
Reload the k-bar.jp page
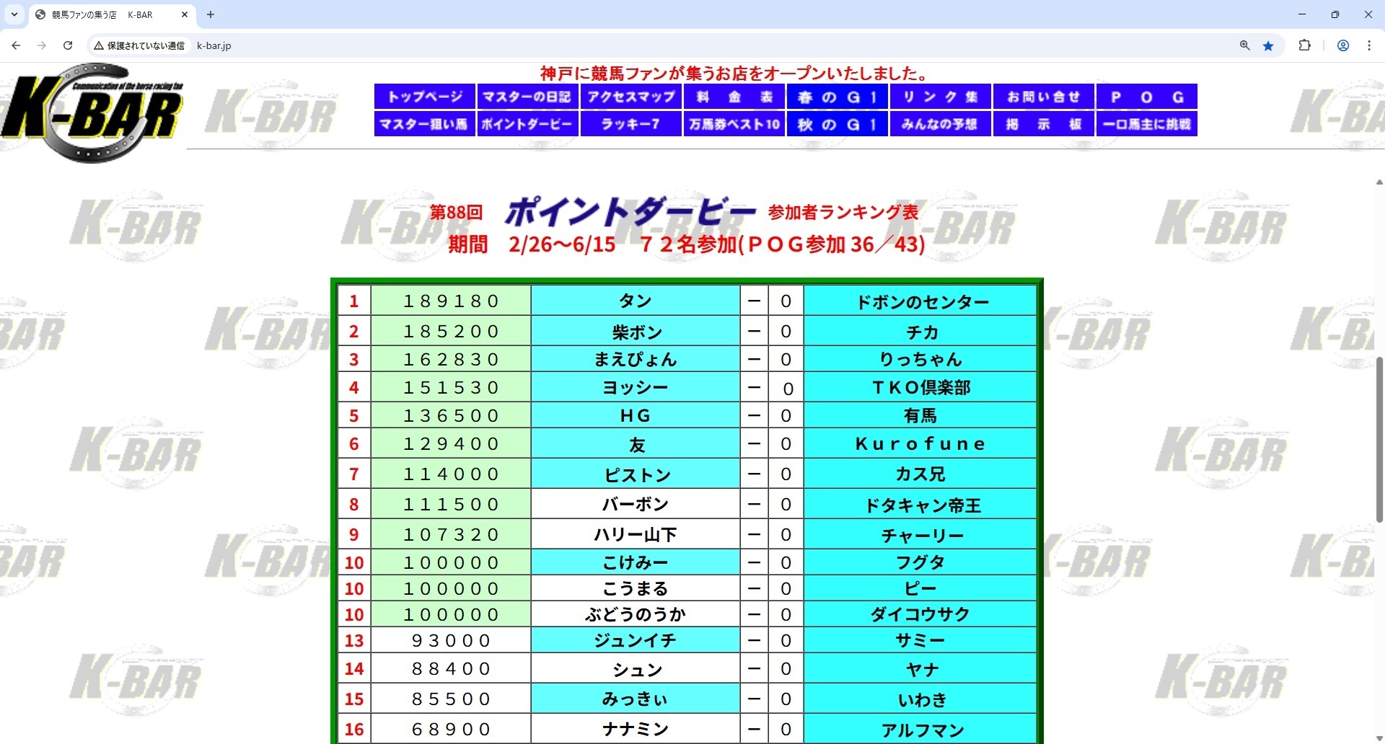[x=68, y=45]
